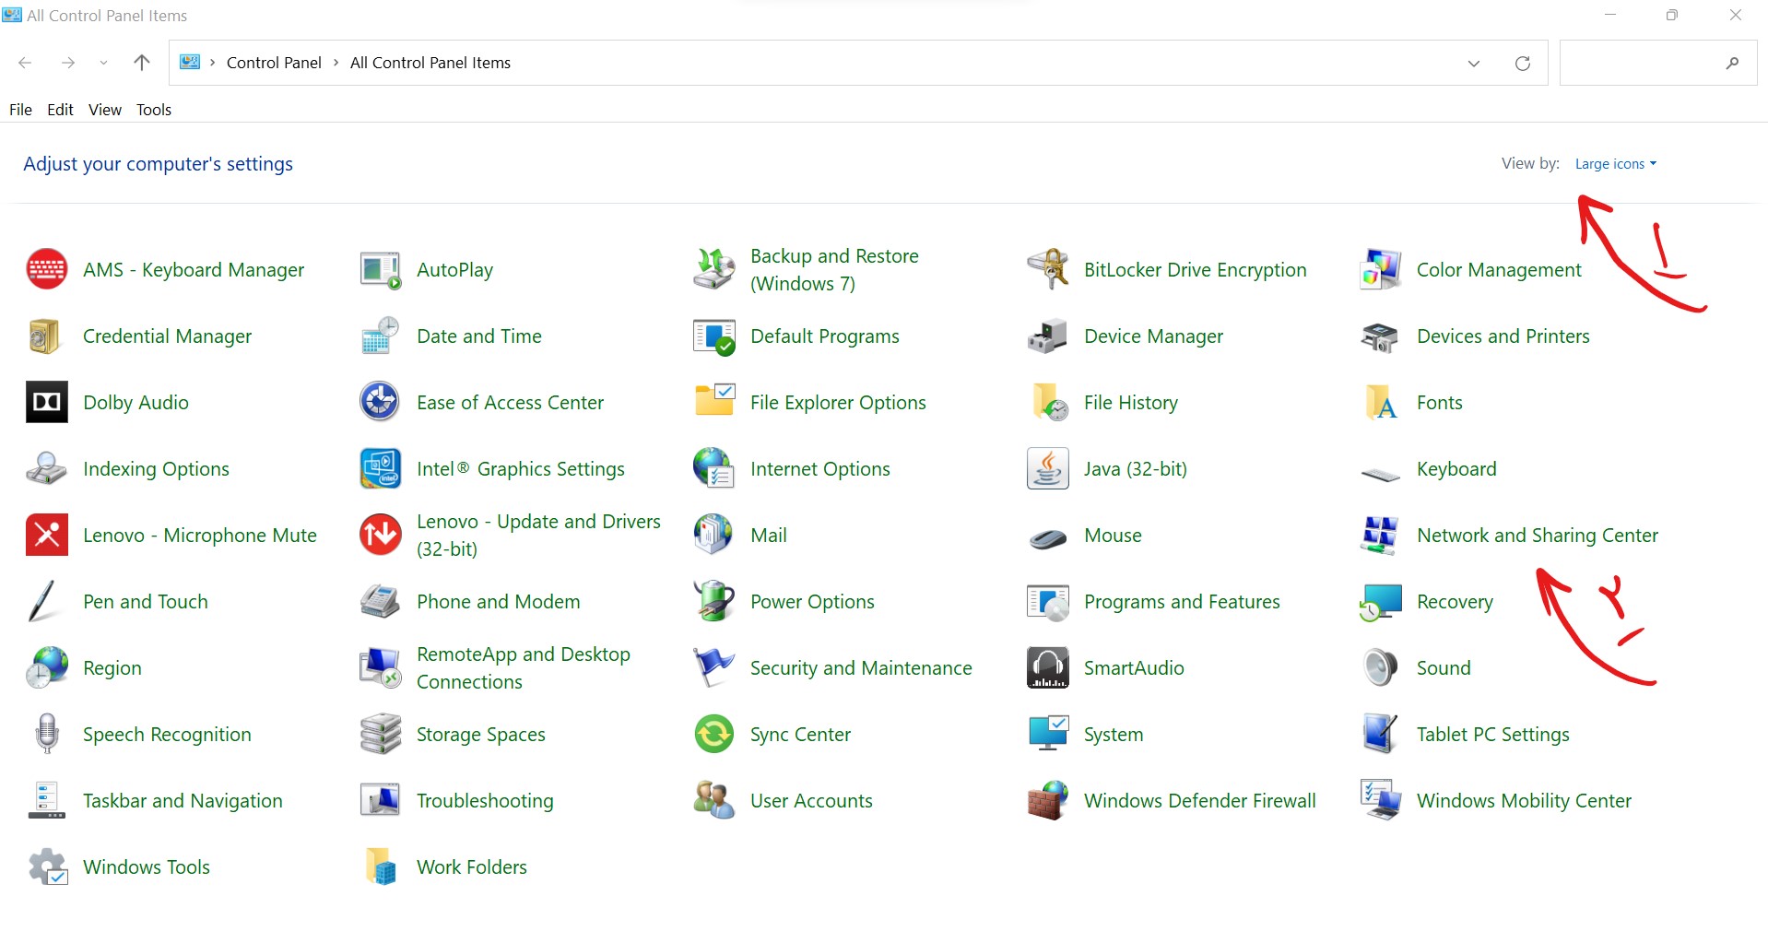Click the AutoPlay icon
The height and width of the screenshot is (931, 1768).
pos(381,269)
